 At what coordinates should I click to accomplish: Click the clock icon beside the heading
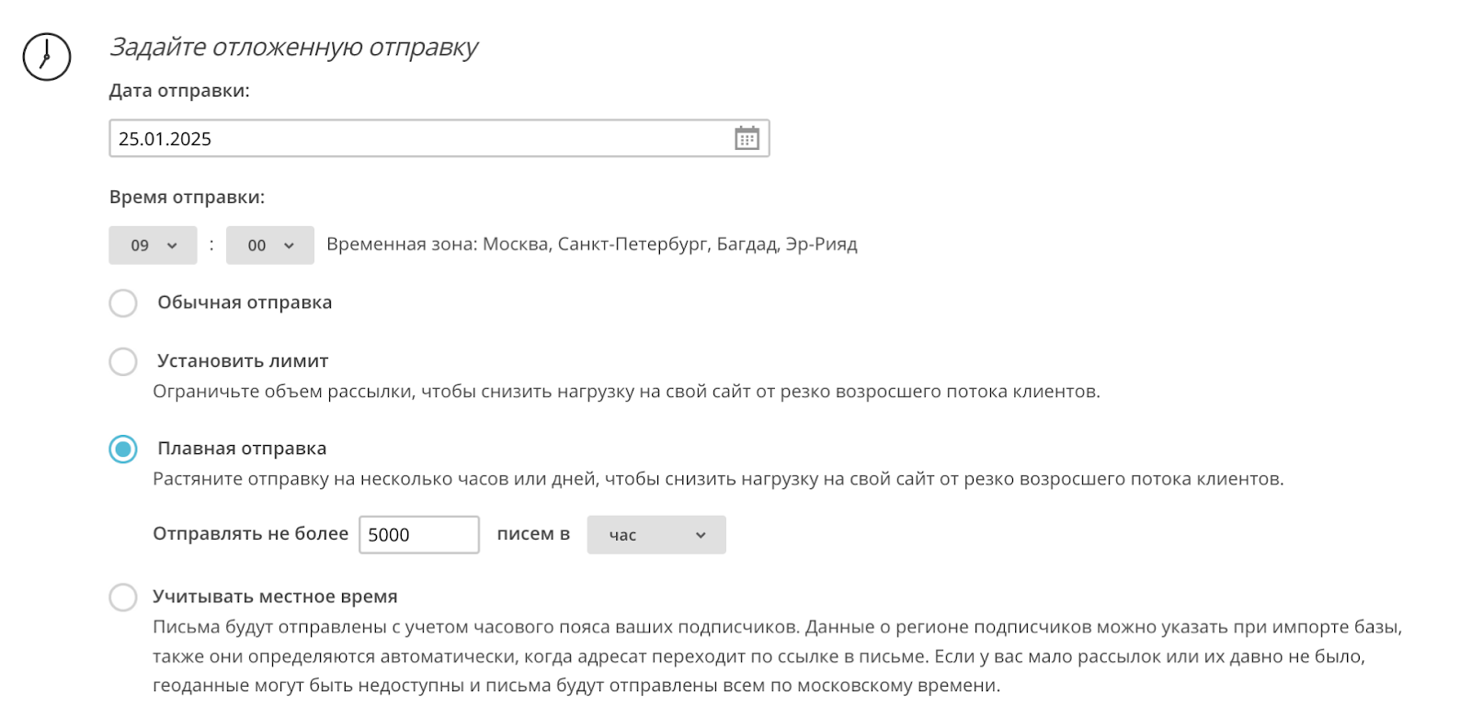[x=47, y=57]
